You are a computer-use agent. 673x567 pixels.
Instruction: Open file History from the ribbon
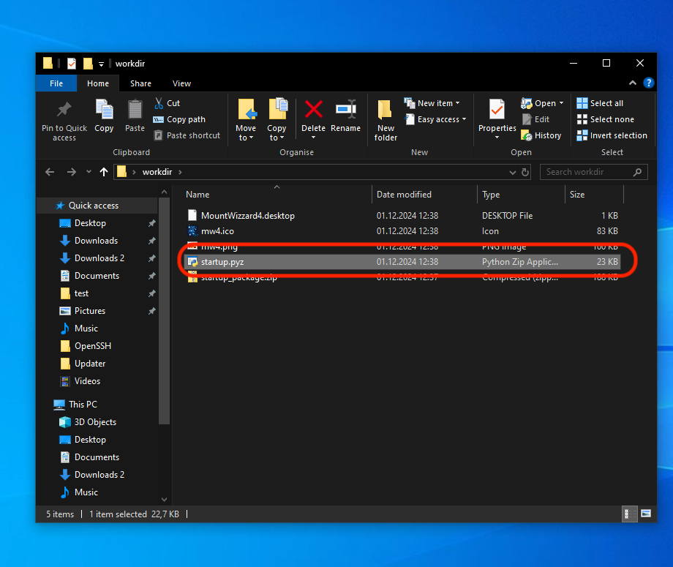541,135
